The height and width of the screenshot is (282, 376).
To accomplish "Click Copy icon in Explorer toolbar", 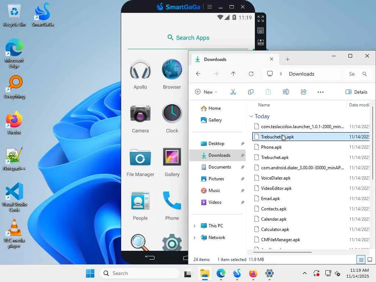I will point(250,92).
